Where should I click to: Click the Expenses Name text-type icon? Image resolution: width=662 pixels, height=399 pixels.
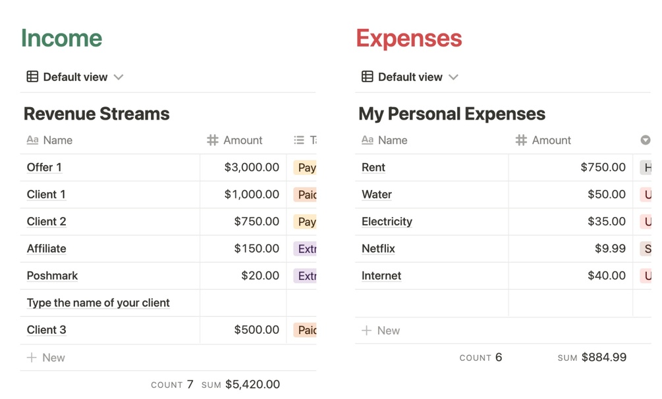click(x=368, y=140)
